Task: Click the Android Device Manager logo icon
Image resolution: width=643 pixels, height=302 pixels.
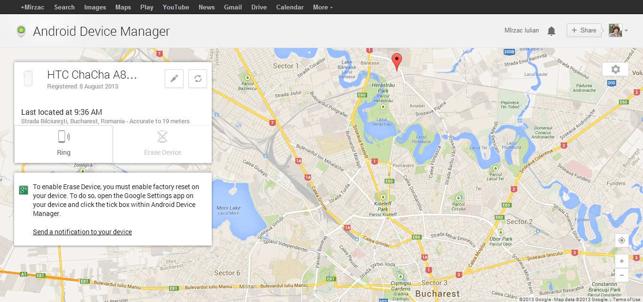Action: point(21,31)
